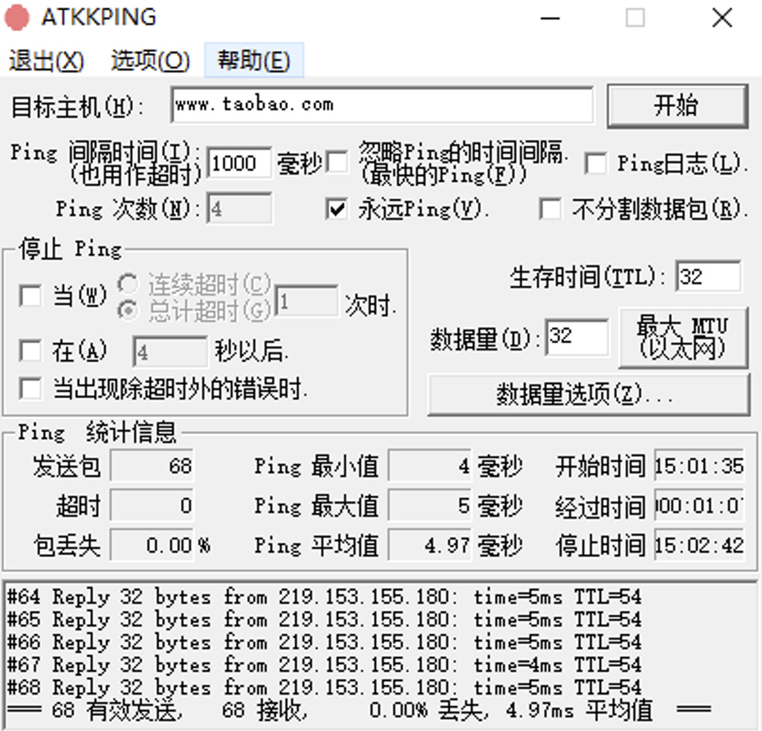Screen dimensions: 762x731
Task: Click the 目标主机 host input field
Action: [x=381, y=105]
